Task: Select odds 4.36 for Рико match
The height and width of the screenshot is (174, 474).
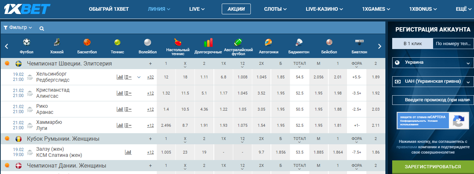Action: [x=204, y=109]
